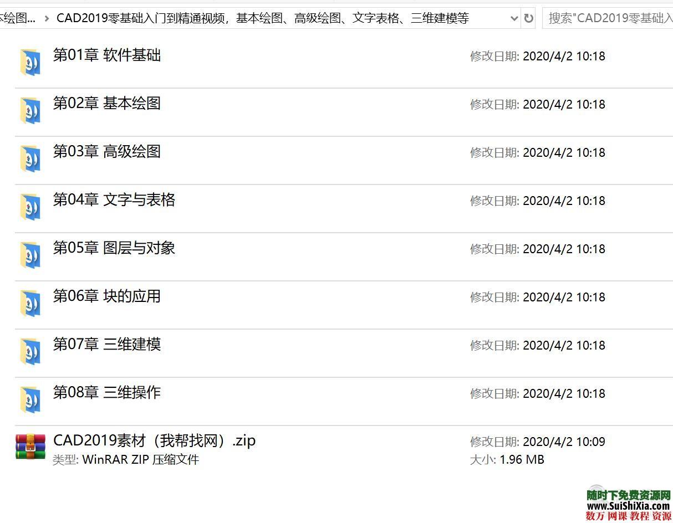Open the 第02章 基本绘图 folder icon

click(x=30, y=110)
